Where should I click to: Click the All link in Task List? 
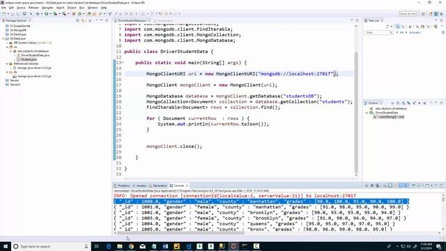point(401,33)
